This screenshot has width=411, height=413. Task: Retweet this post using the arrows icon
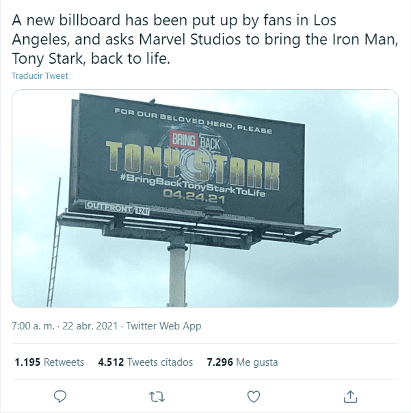click(156, 396)
